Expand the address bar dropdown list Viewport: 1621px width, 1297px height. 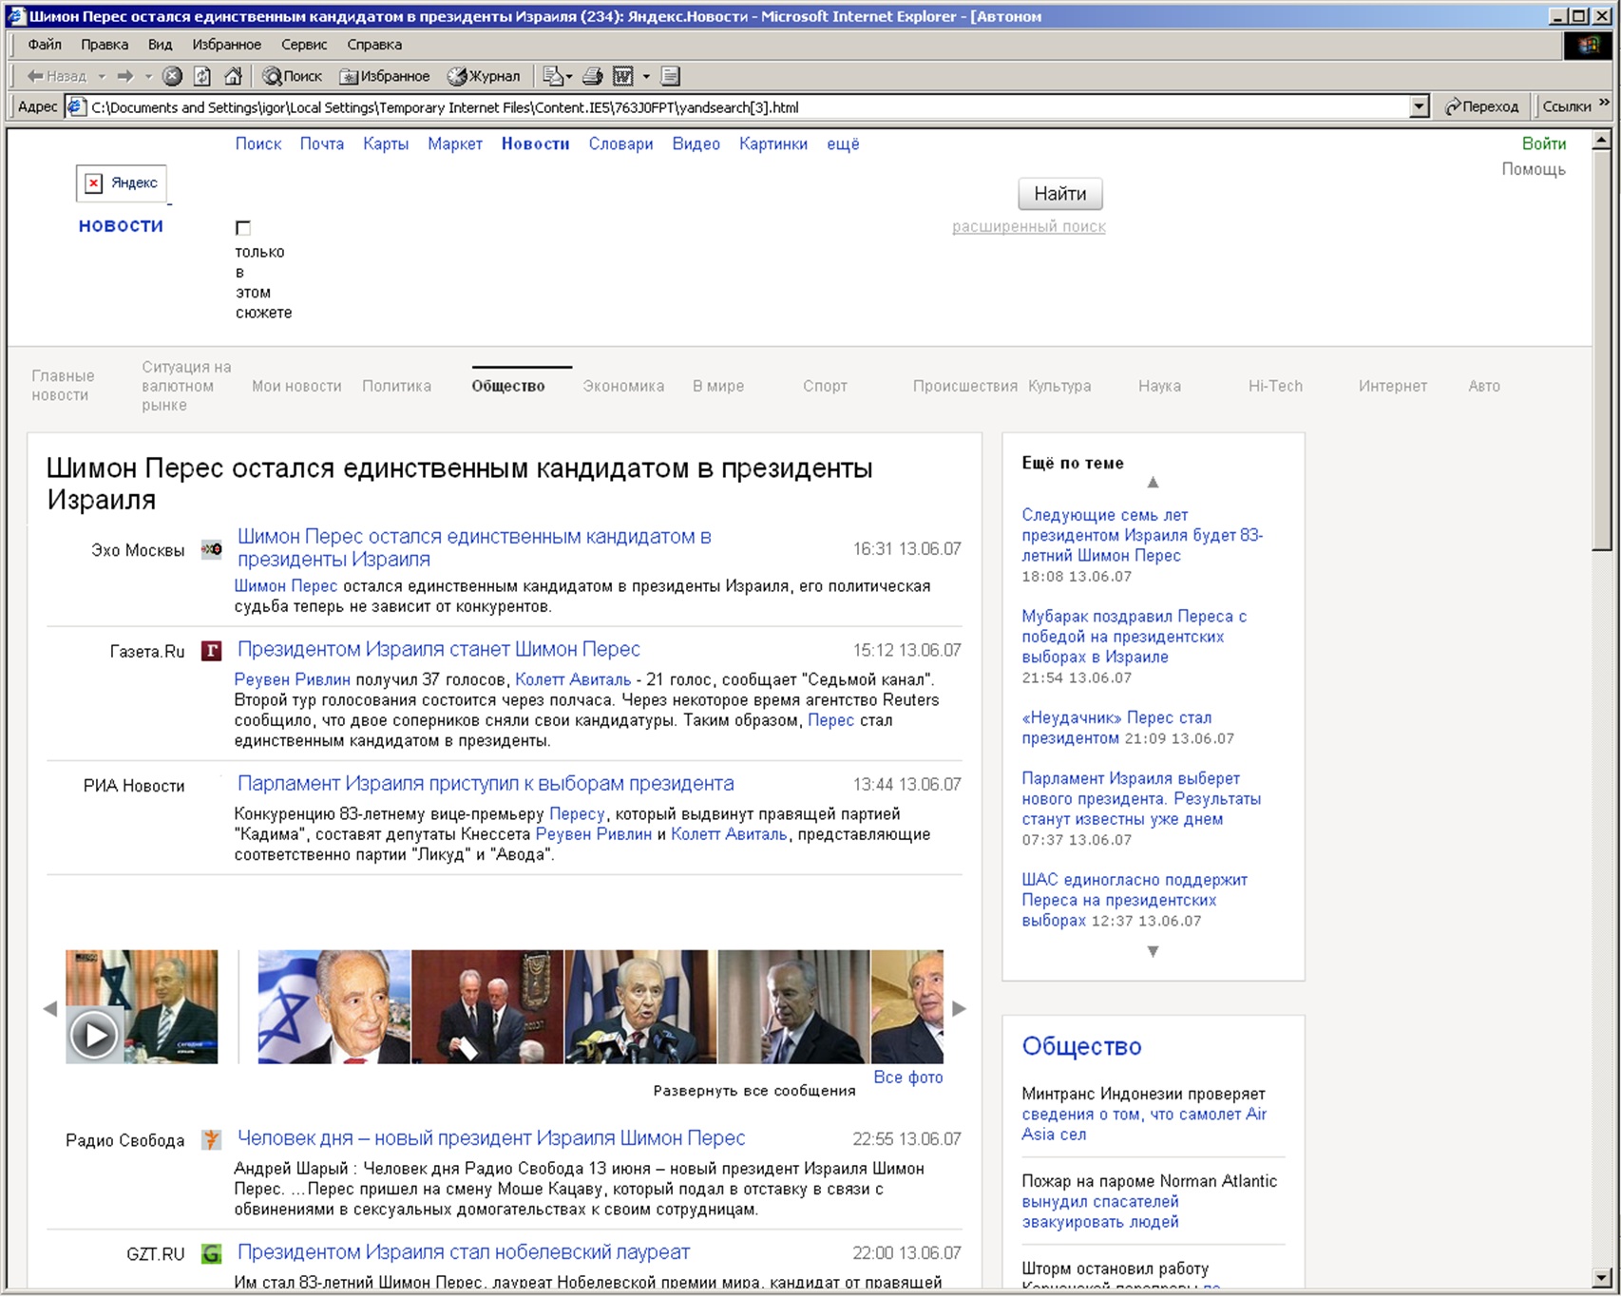[x=1419, y=106]
